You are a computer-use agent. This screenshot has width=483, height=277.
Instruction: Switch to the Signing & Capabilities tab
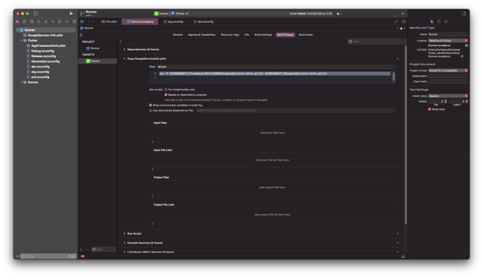point(202,35)
